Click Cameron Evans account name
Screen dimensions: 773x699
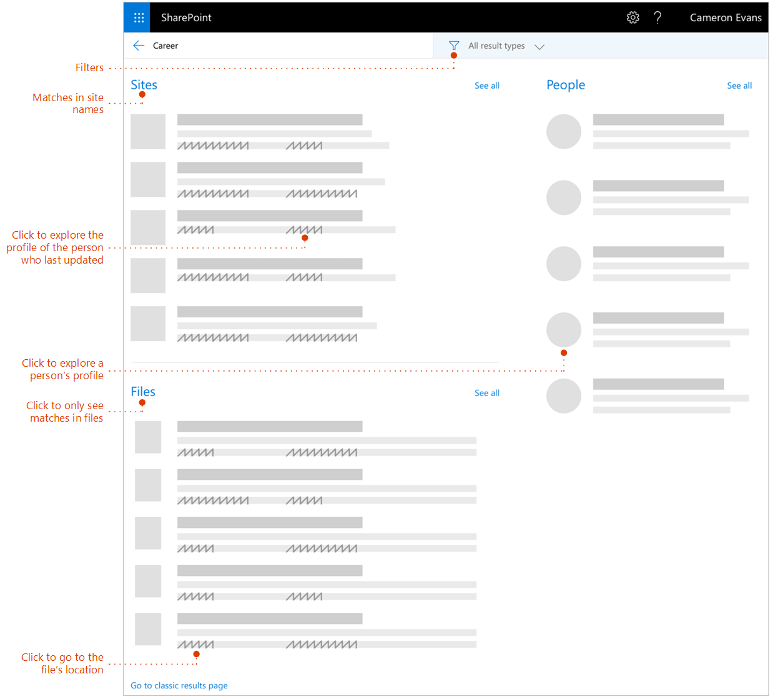pos(726,17)
